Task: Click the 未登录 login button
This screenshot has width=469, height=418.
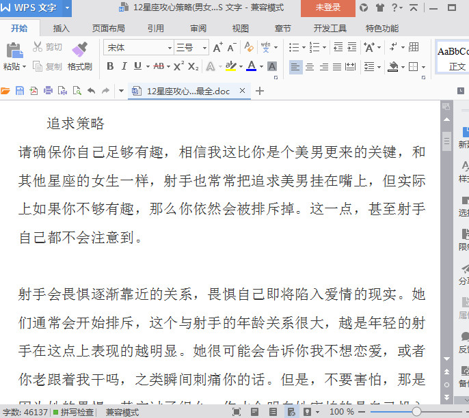Action: 328,8
